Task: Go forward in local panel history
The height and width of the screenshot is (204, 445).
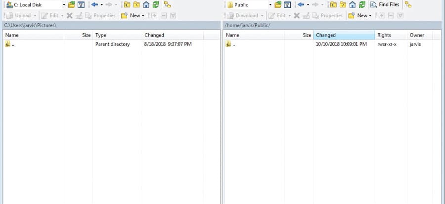Action: click(109, 4)
